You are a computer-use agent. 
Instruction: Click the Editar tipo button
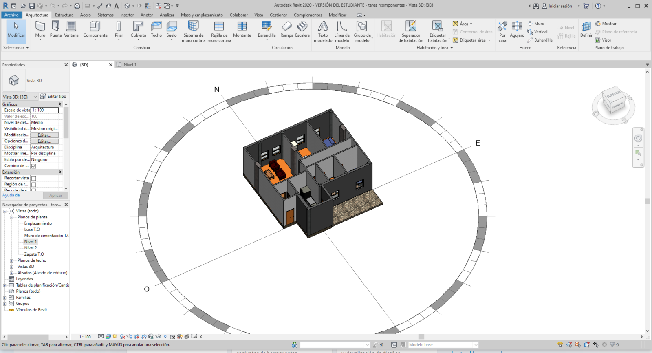[x=53, y=97]
